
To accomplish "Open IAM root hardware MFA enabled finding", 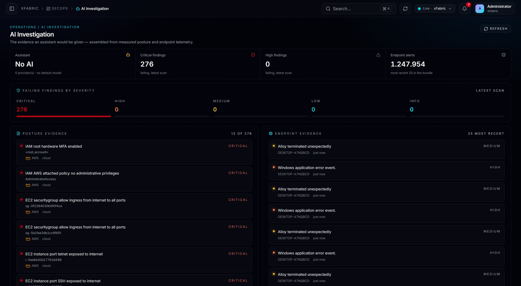I will (134, 152).
